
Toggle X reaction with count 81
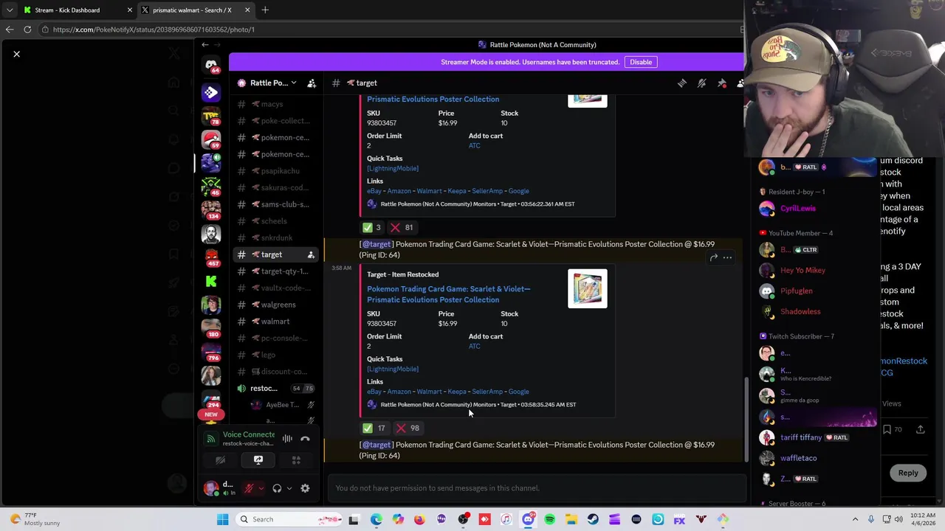click(x=402, y=227)
